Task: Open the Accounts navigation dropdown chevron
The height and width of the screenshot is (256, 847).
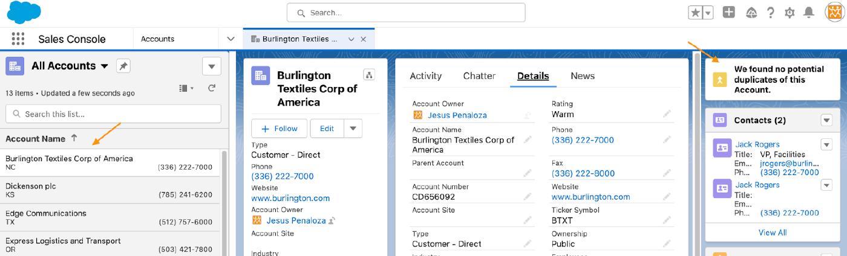Action: [231, 39]
